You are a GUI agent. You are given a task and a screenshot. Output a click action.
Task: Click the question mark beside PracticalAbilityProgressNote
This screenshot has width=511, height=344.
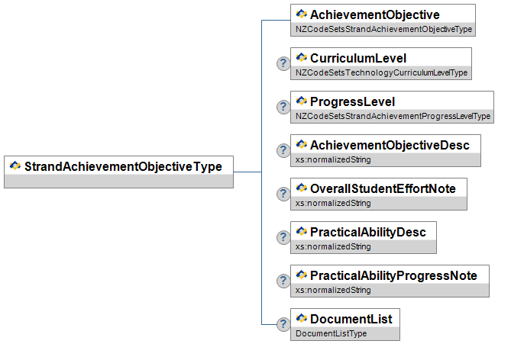283,281
